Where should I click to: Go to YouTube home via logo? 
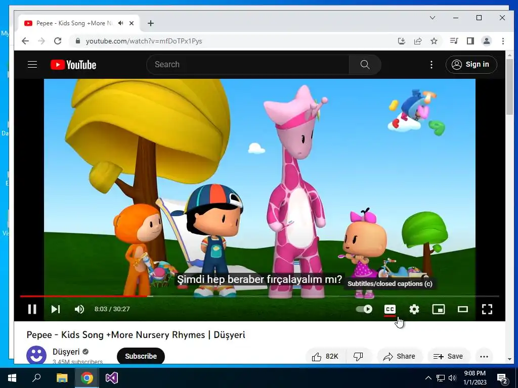(73, 65)
